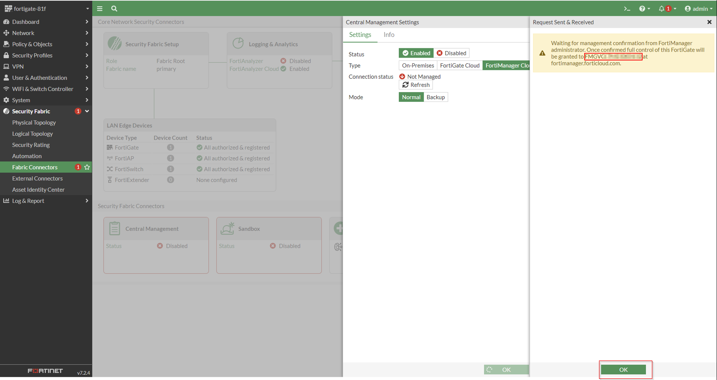Click the masked FMGVC serial number field
The image size is (717, 380).
[613, 56]
